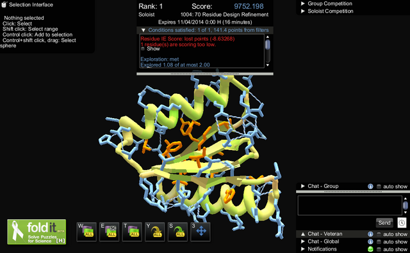Expand the Chat - Global panel
This screenshot has width=410, height=253.
coord(303,241)
